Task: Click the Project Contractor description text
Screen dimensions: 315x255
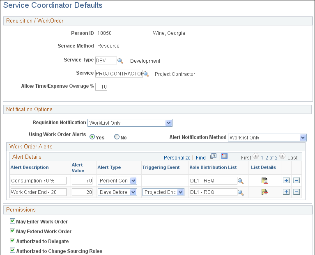Action: [175, 74]
